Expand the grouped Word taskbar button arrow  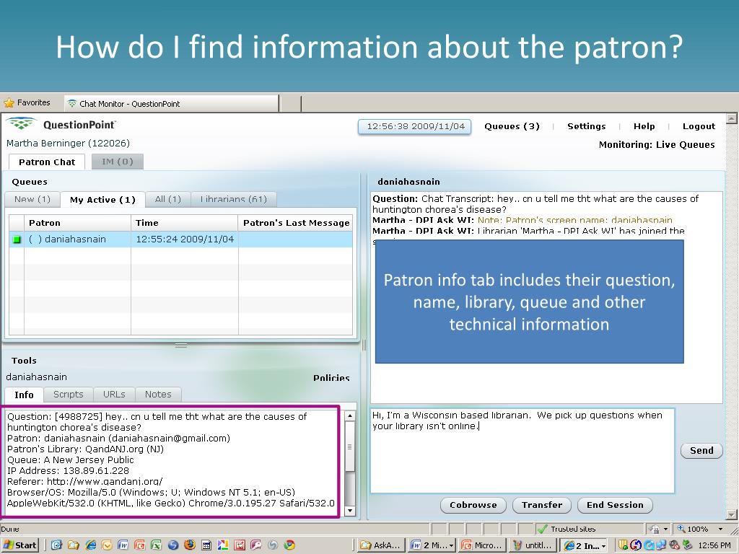point(451,545)
